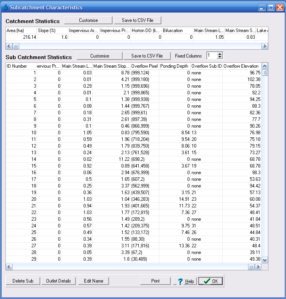Decrease the Fixed Columns spinner value

coord(220,58)
